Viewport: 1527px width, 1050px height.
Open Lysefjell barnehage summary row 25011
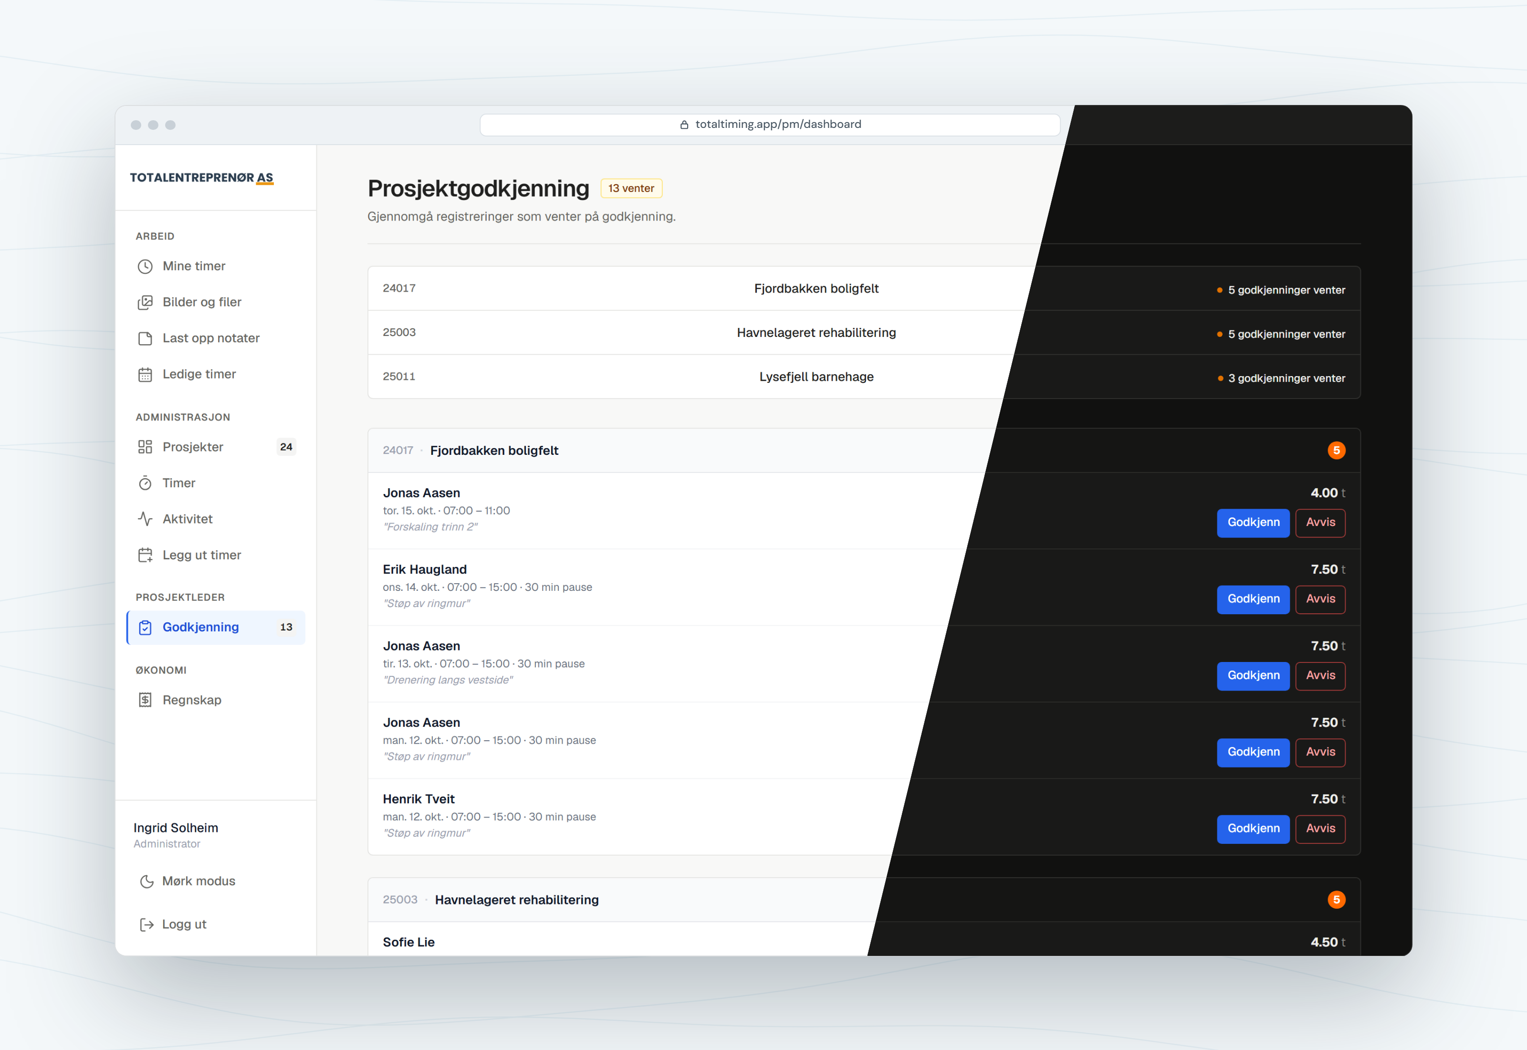point(863,377)
